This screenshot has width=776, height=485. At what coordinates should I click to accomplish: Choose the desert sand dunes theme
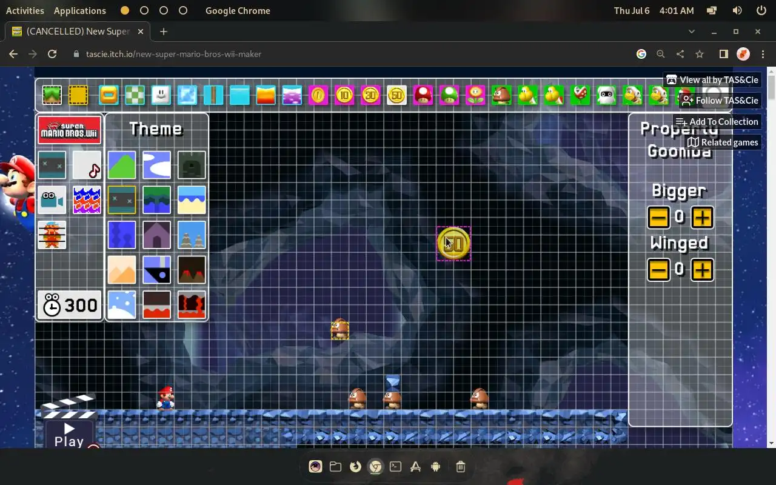(122, 270)
